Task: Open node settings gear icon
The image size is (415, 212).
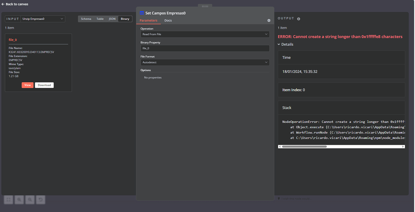Action: pos(269,20)
